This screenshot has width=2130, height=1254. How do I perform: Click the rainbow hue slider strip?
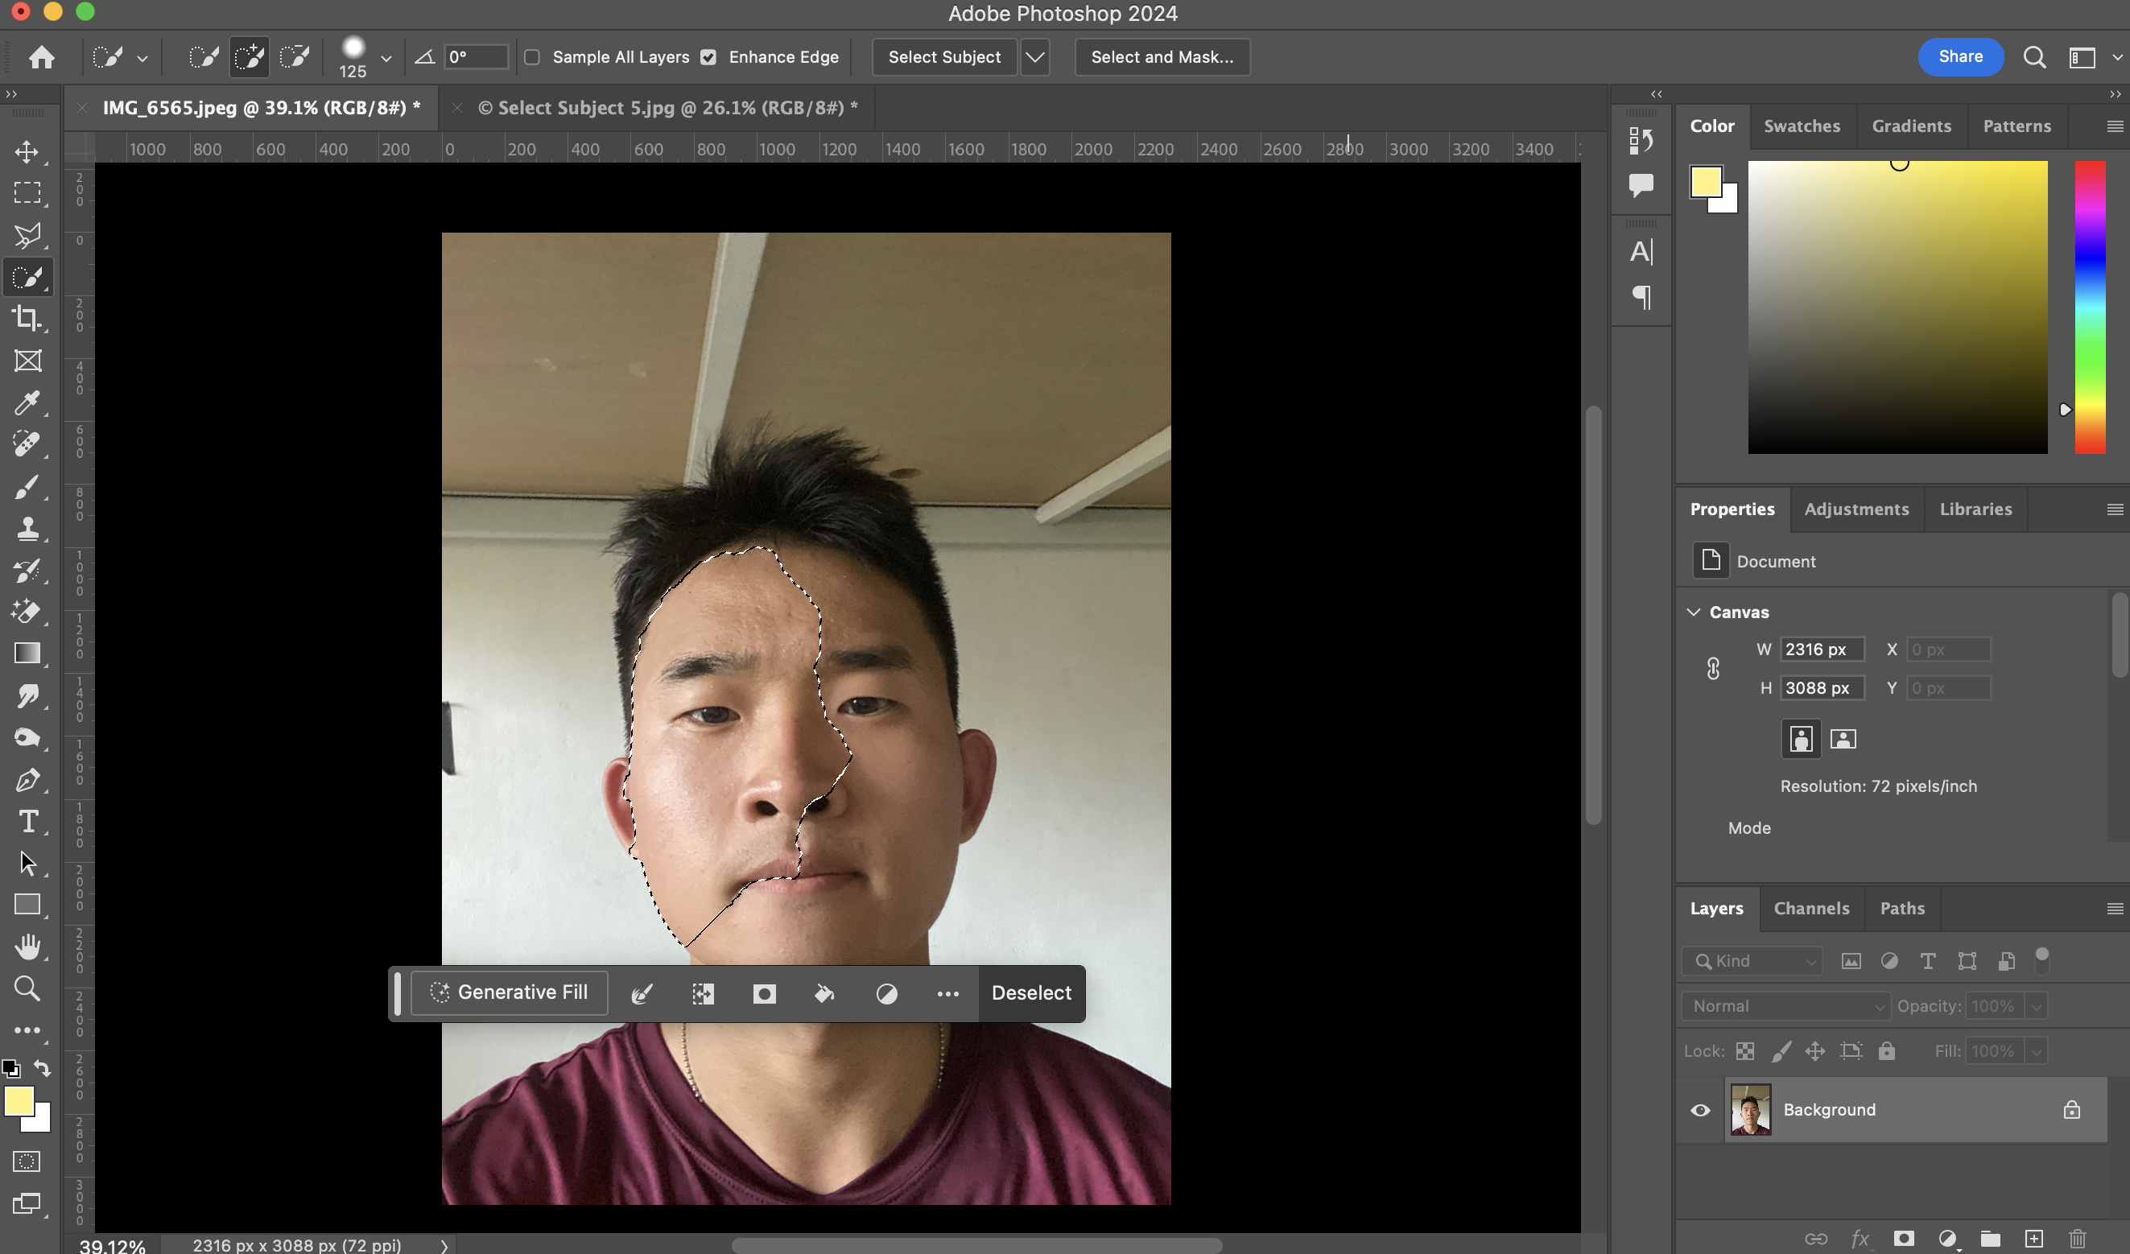tap(2090, 307)
